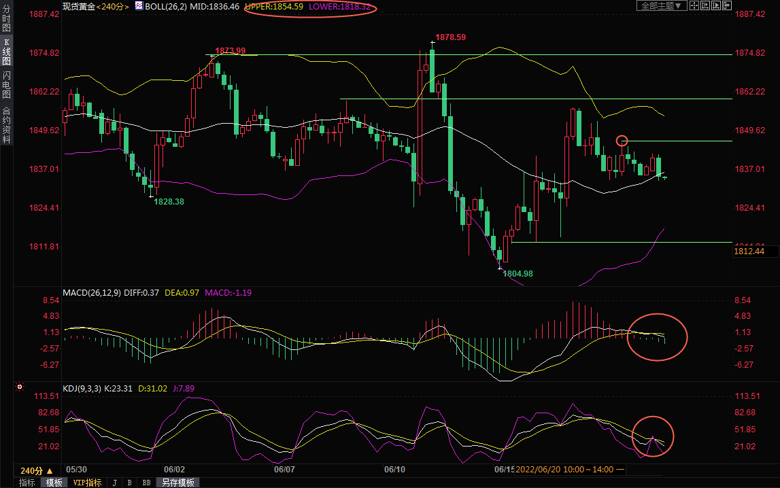Click the play-forward chart icon

coord(715,5)
